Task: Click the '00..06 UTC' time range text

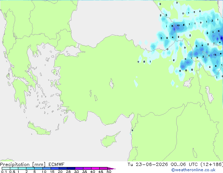Action: click(184, 165)
